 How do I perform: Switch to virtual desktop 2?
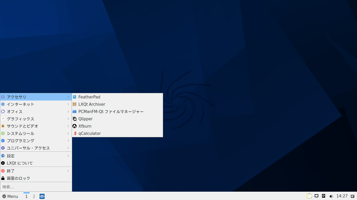click(x=34, y=196)
